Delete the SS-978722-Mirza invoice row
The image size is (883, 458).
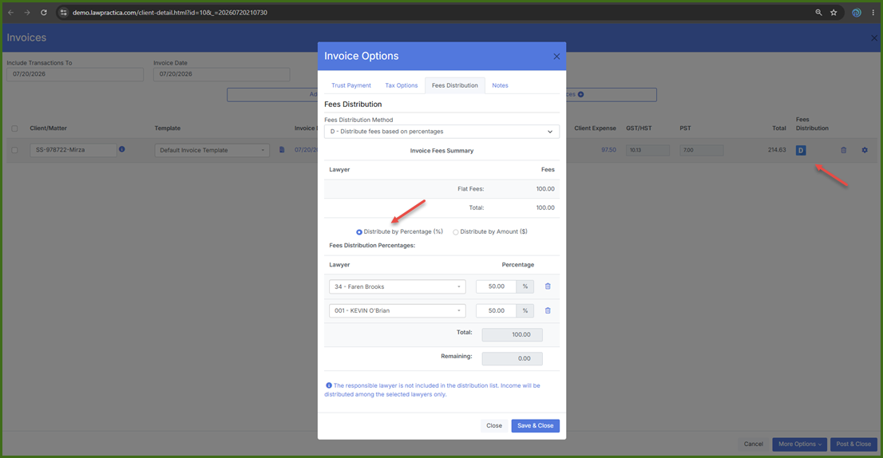pos(844,150)
